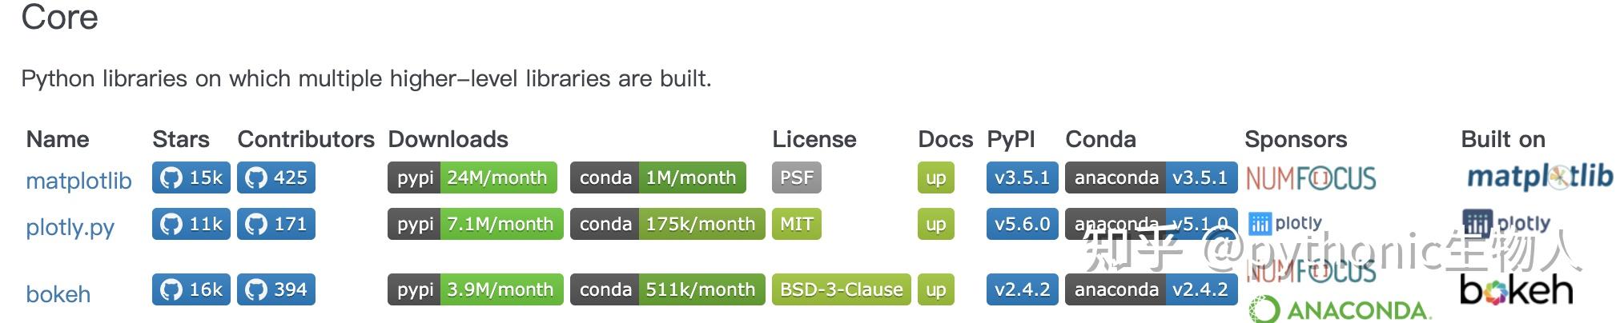The height and width of the screenshot is (323, 1624).
Task: Click bokeh's 394 contributors badge
Action: click(x=275, y=289)
